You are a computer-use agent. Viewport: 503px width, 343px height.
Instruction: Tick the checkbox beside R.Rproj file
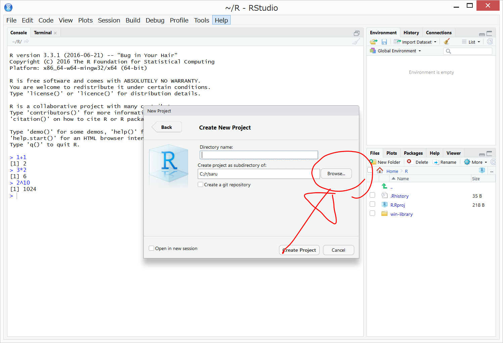pos(372,204)
